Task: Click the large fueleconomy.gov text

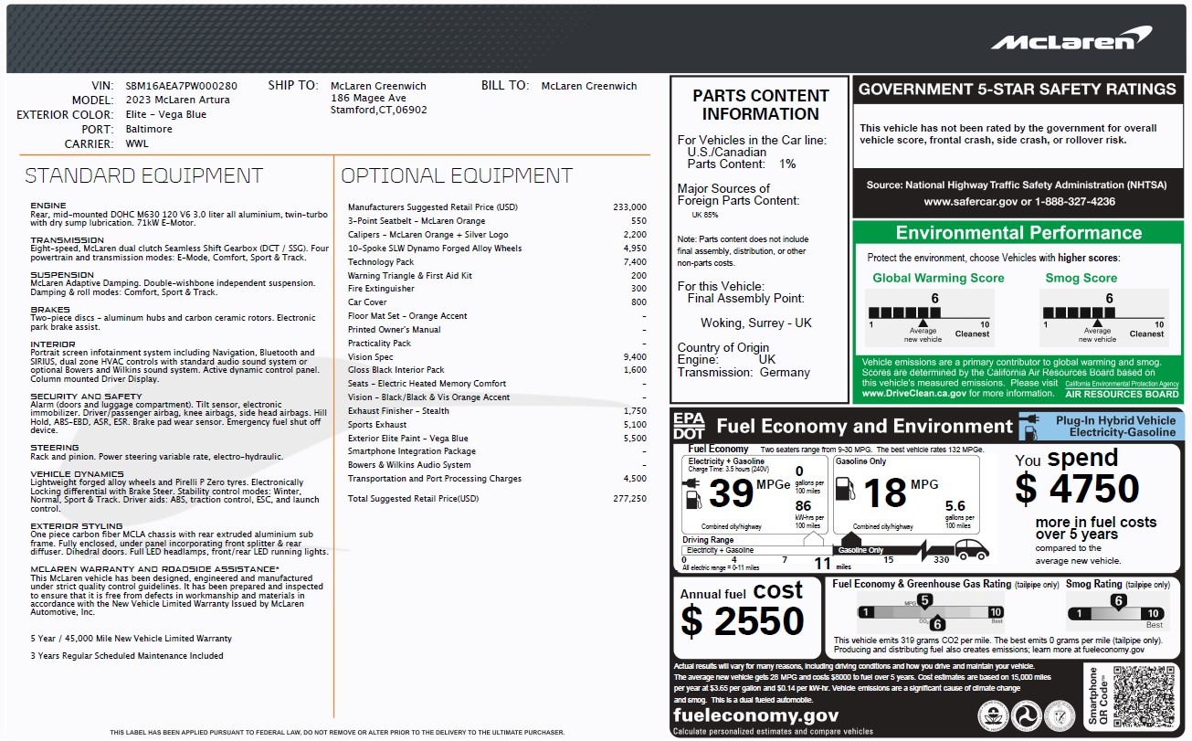Action: tap(754, 715)
